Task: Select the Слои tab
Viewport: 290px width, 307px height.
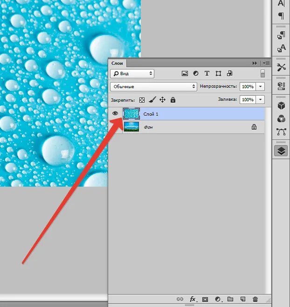Action: click(x=117, y=63)
